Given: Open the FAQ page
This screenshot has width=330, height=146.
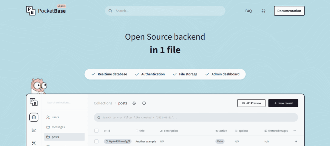Looking at the screenshot, I should pyautogui.click(x=248, y=11).
